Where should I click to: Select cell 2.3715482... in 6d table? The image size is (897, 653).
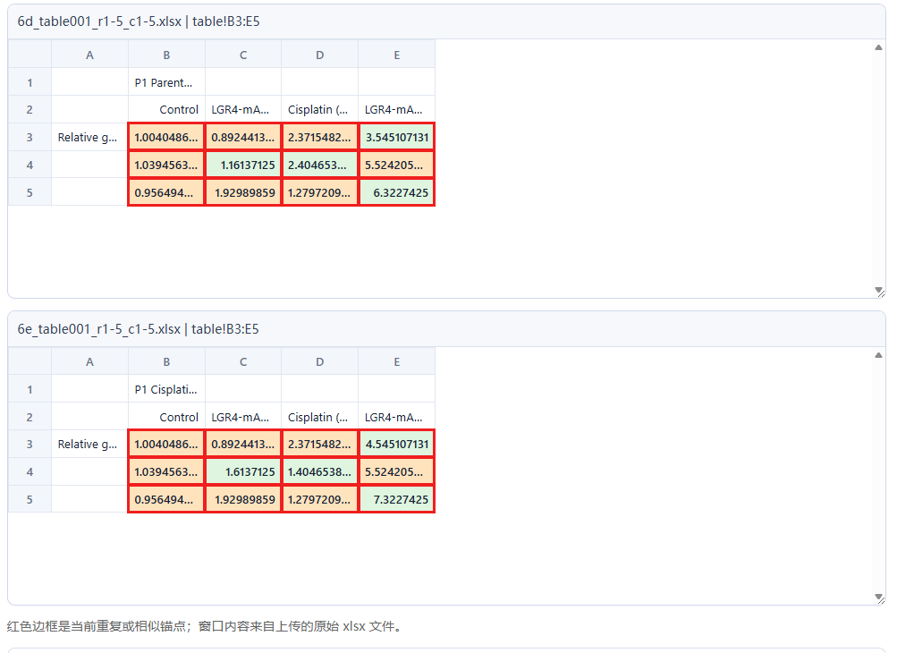(x=320, y=138)
